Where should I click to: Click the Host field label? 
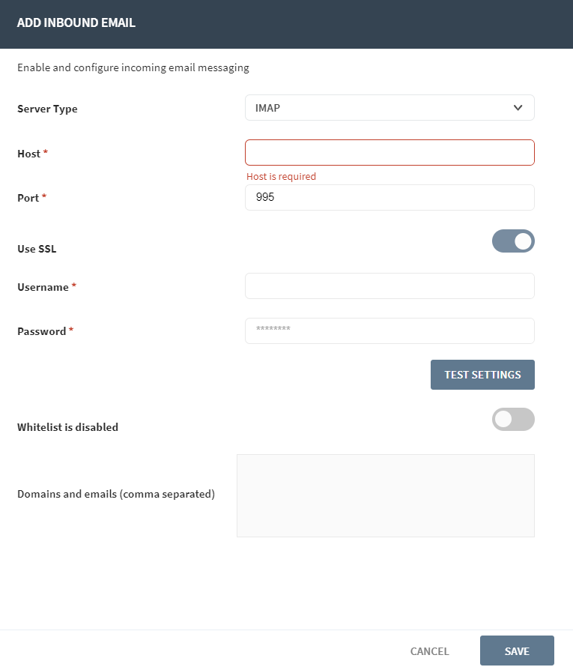(29, 154)
